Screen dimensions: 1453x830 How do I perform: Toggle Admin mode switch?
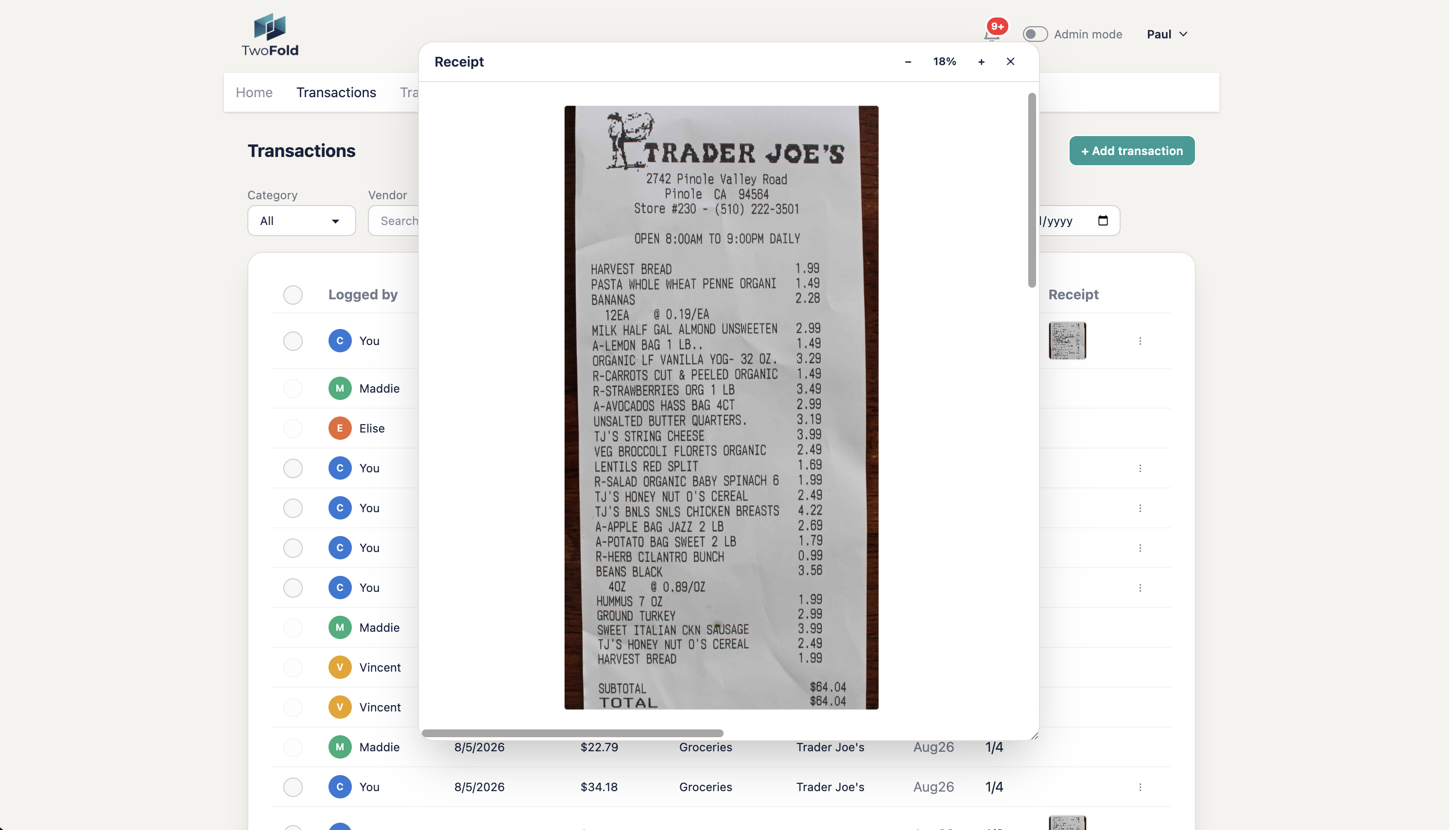(1035, 34)
